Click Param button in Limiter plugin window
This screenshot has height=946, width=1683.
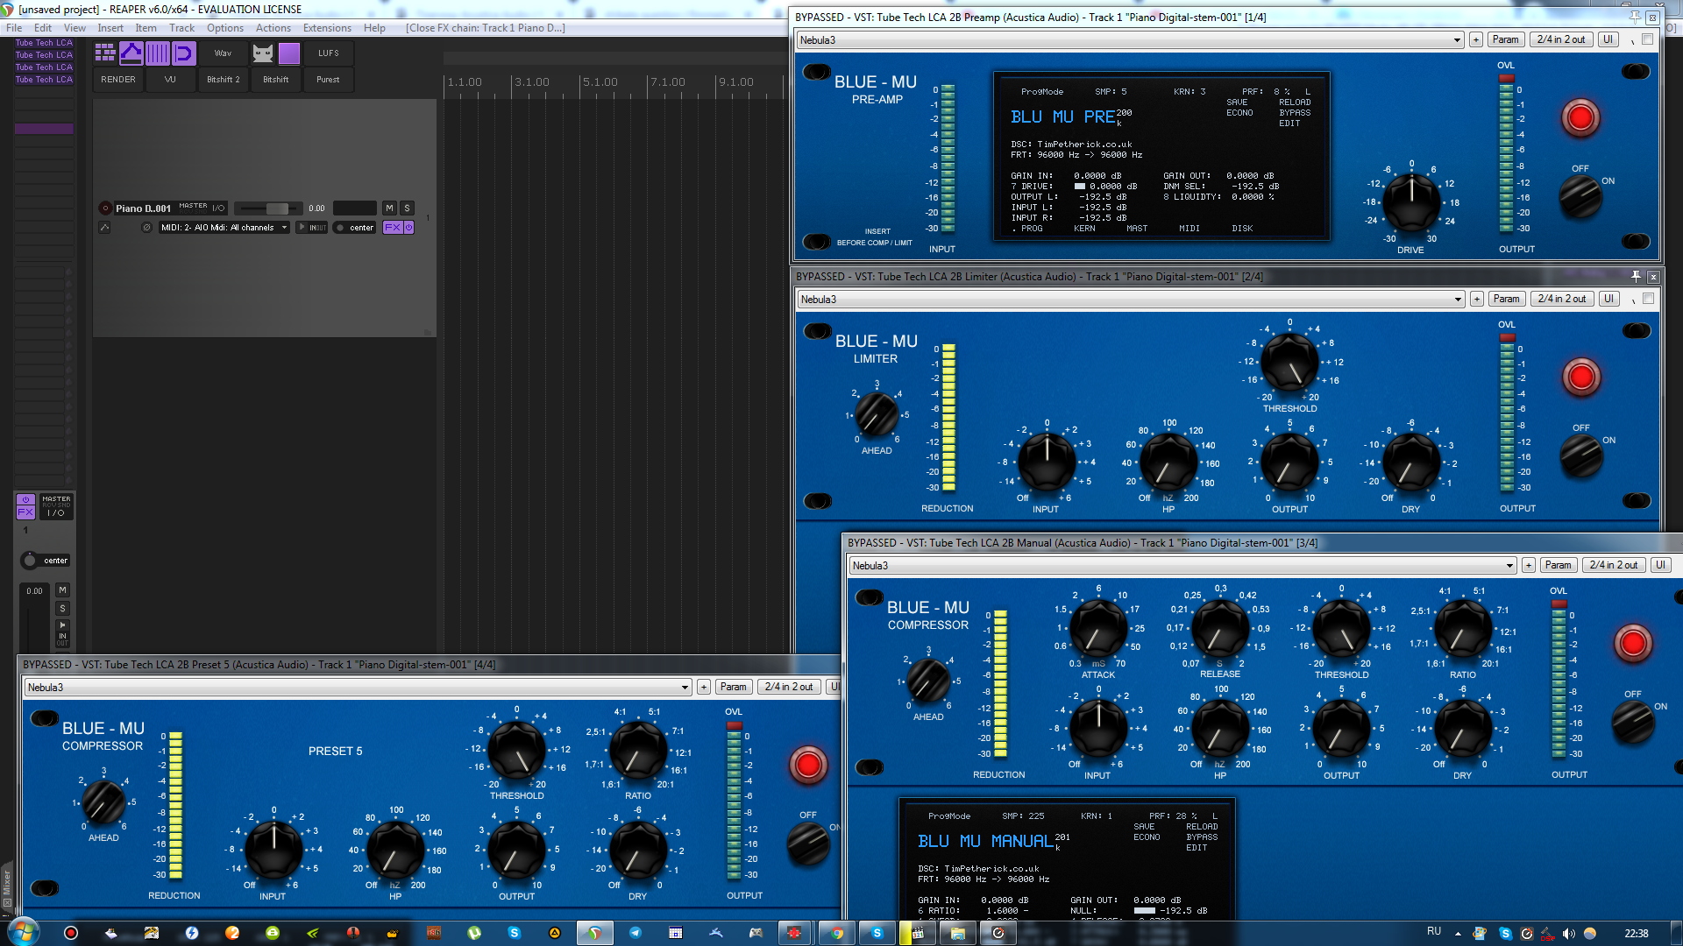[1506, 300]
